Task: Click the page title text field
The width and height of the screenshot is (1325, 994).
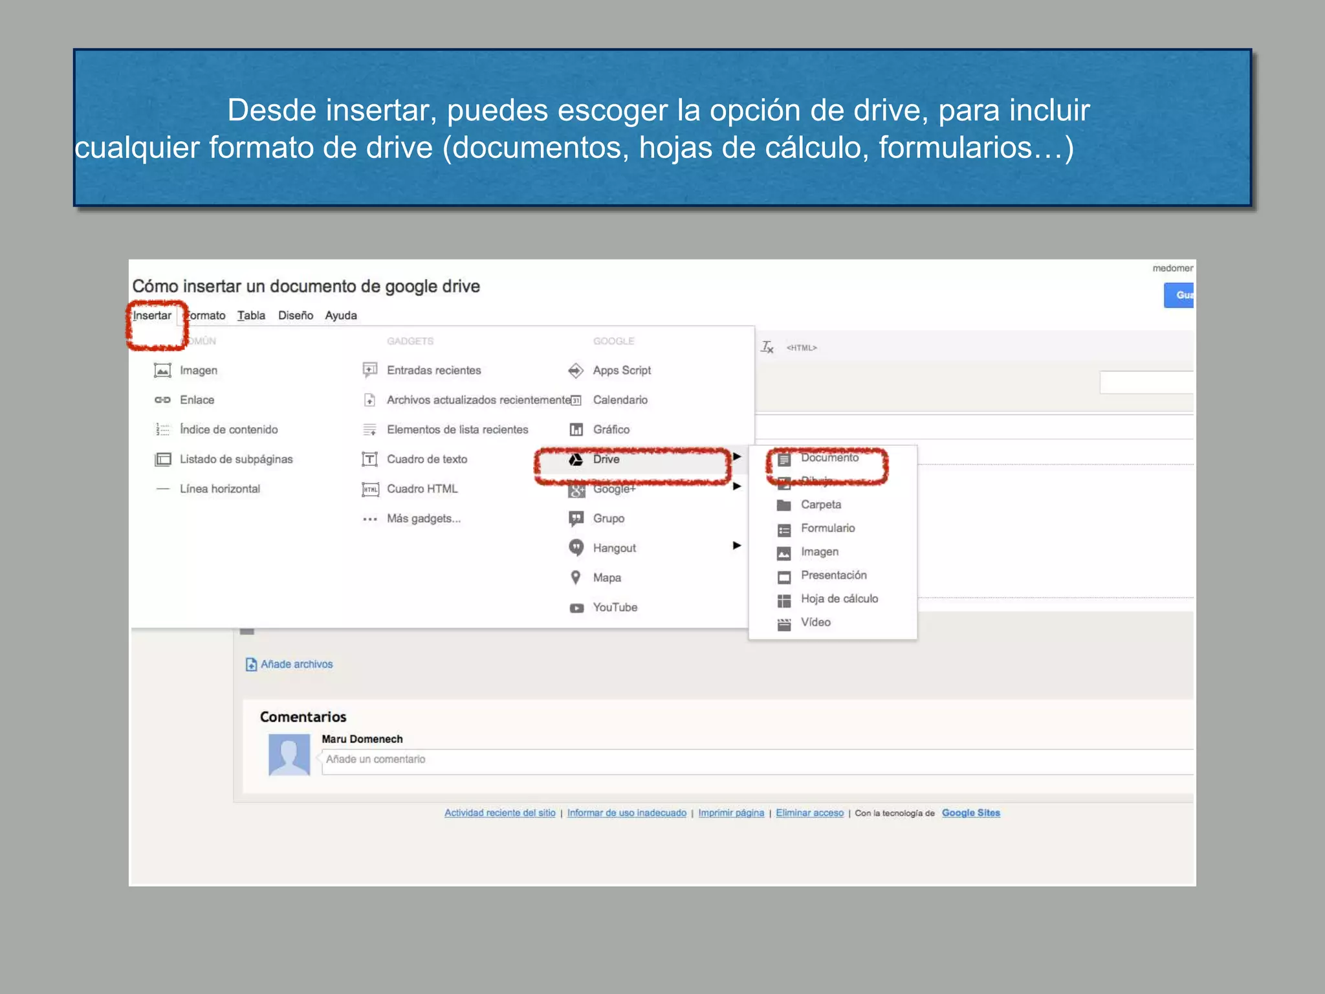Action: click(306, 286)
